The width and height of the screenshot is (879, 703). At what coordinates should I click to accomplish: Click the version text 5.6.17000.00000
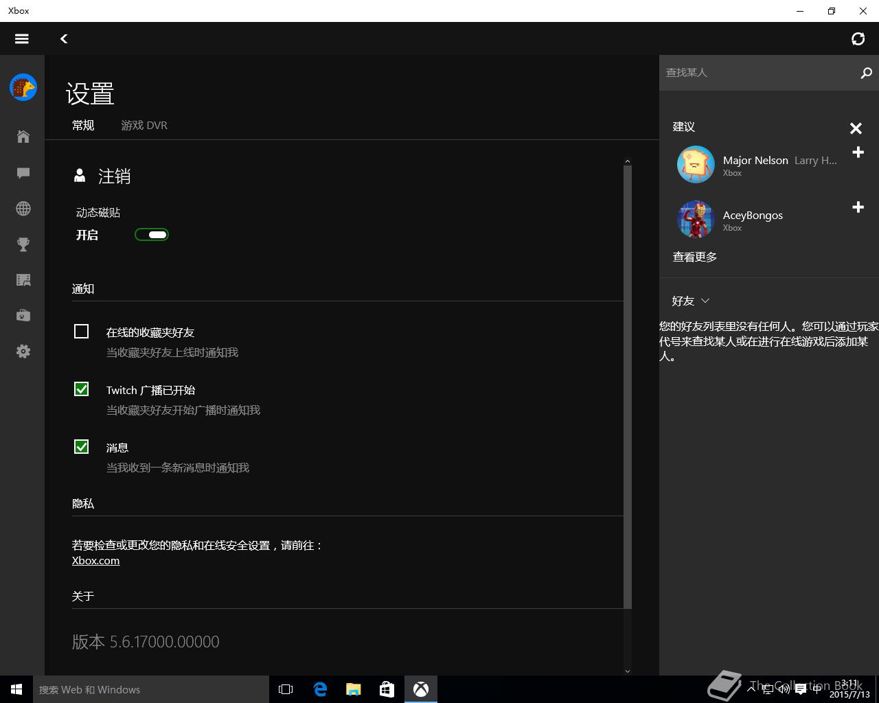(165, 642)
